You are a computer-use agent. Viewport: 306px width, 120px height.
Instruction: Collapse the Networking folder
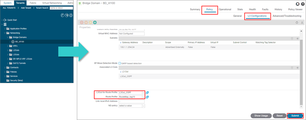pyautogui.click(x=5, y=33)
